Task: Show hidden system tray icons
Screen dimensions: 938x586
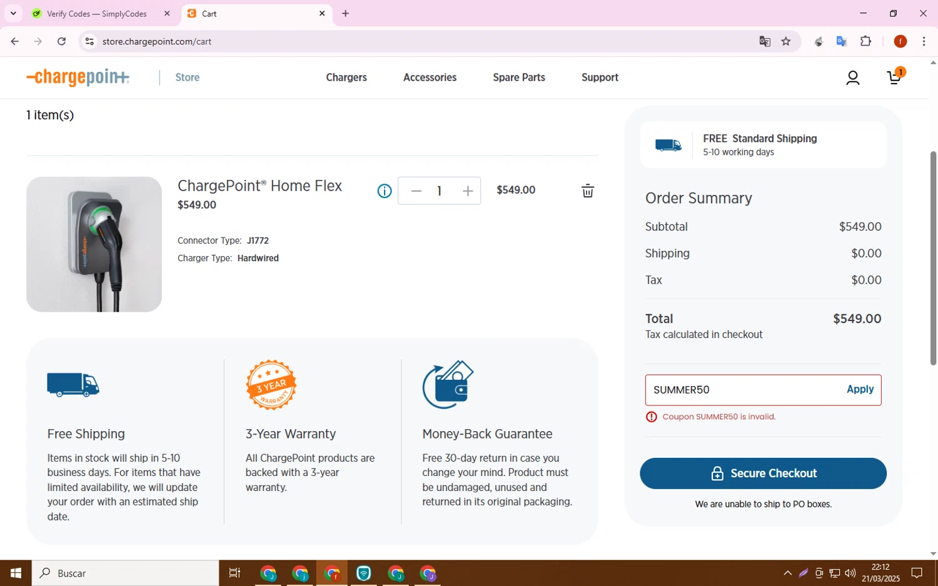Action: click(x=787, y=573)
